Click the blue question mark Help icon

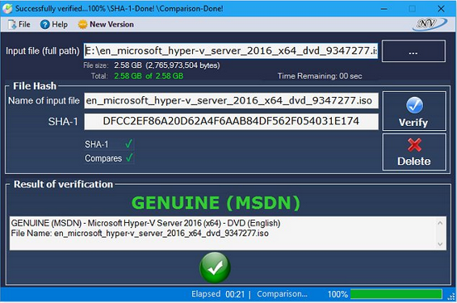pos(45,24)
